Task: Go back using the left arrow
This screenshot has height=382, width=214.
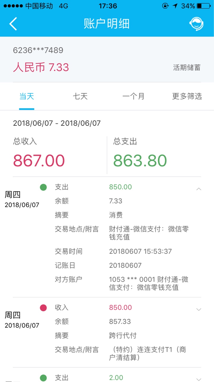Action: coord(13,24)
